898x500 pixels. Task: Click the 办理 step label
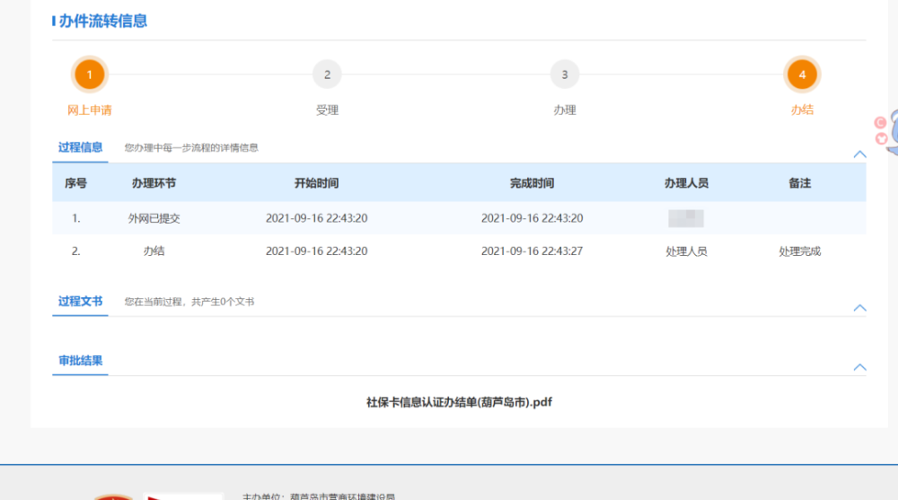click(x=565, y=110)
